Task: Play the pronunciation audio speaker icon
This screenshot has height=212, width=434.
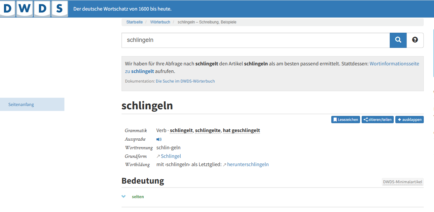Action: coord(159,139)
